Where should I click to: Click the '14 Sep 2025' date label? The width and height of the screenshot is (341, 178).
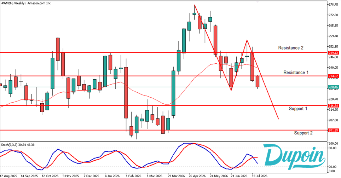tap(29, 176)
